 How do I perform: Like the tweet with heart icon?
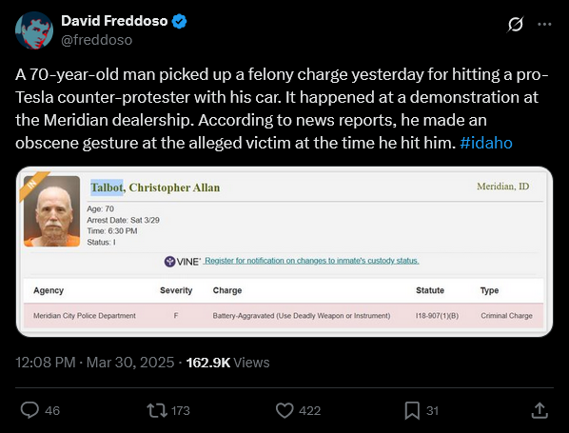point(284,410)
